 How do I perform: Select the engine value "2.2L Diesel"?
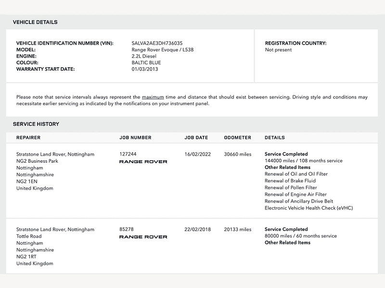tap(144, 56)
